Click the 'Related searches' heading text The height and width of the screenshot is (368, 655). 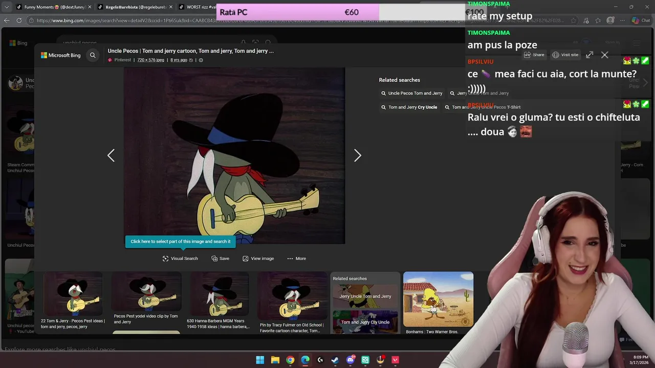(399, 80)
